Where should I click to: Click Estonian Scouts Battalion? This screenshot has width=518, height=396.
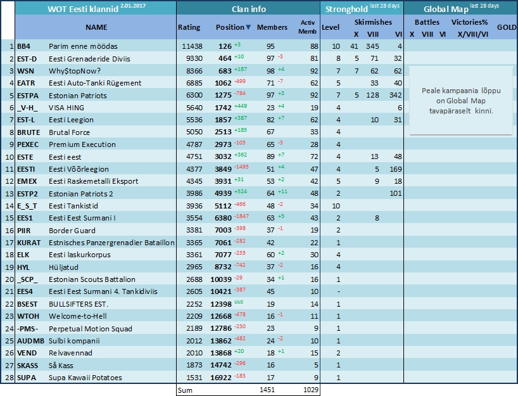tap(92, 279)
